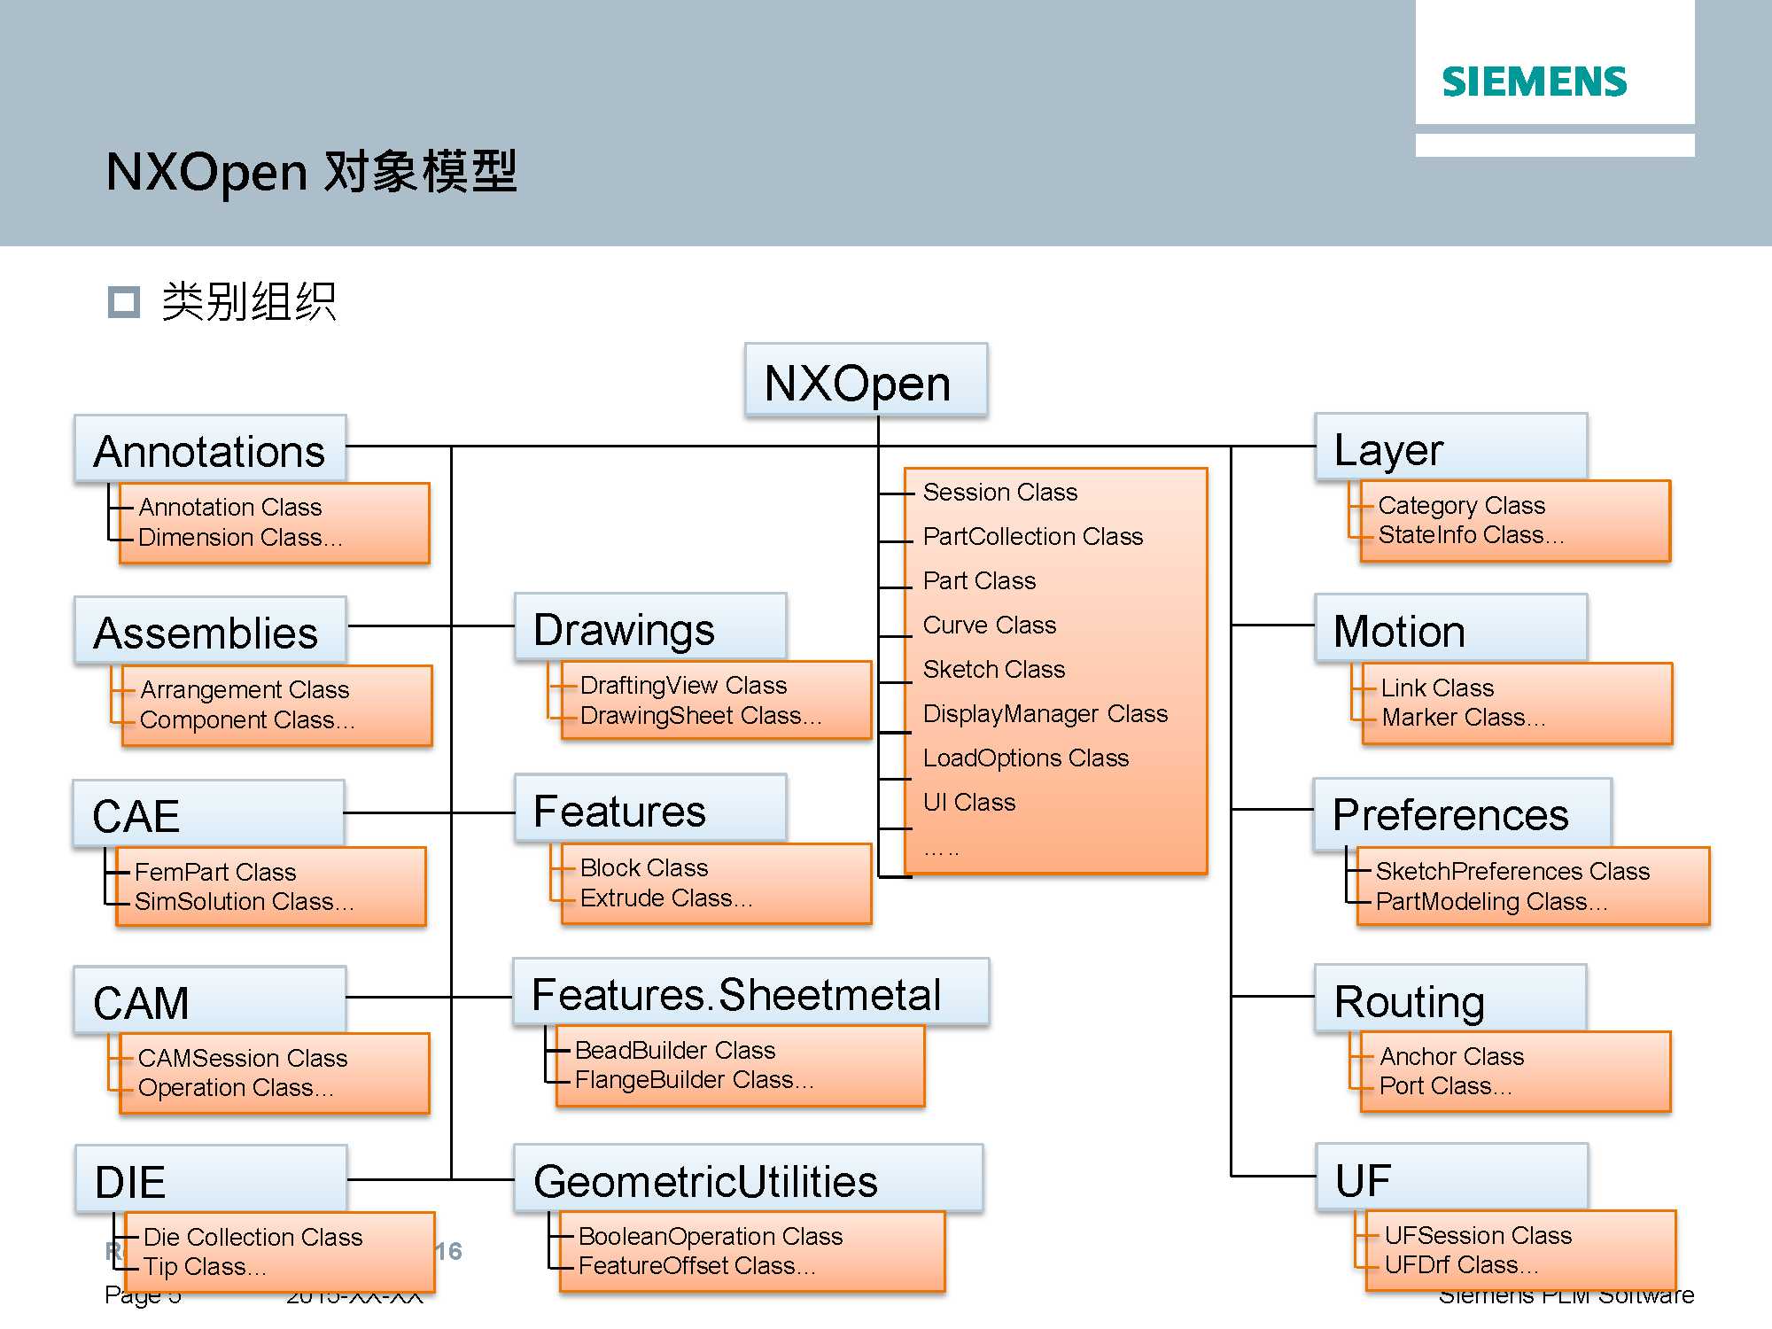The width and height of the screenshot is (1772, 1329).
Task: Click the '类别组织' bullet heading
Action: point(249,302)
